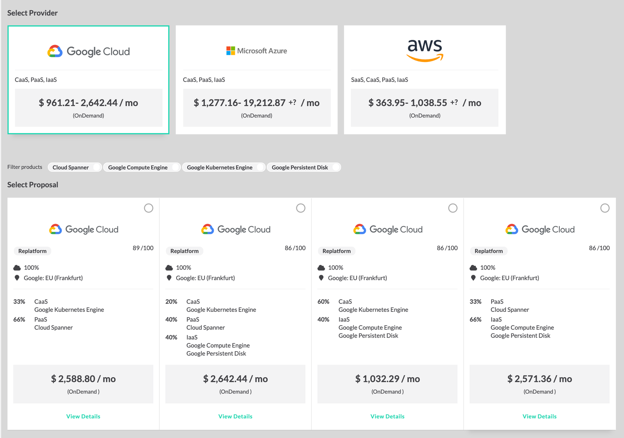Image resolution: width=624 pixels, height=438 pixels.
Task: Click 'Google: EU (Frankfurt)' in $2,571.36 proposal
Action: click(x=510, y=278)
